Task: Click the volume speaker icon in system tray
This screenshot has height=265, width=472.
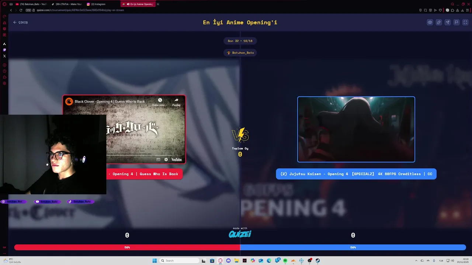Action: click(452, 261)
